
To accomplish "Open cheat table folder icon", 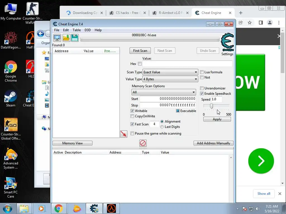I will tap(66, 38).
